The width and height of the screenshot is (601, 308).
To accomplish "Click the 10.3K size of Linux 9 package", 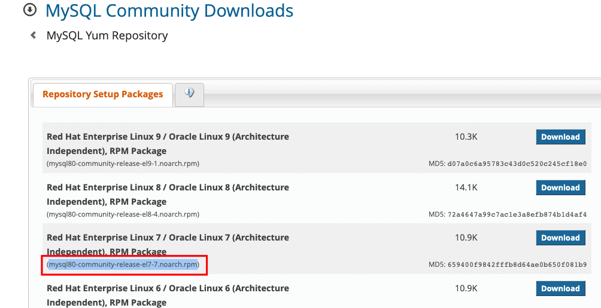I will click(x=466, y=137).
